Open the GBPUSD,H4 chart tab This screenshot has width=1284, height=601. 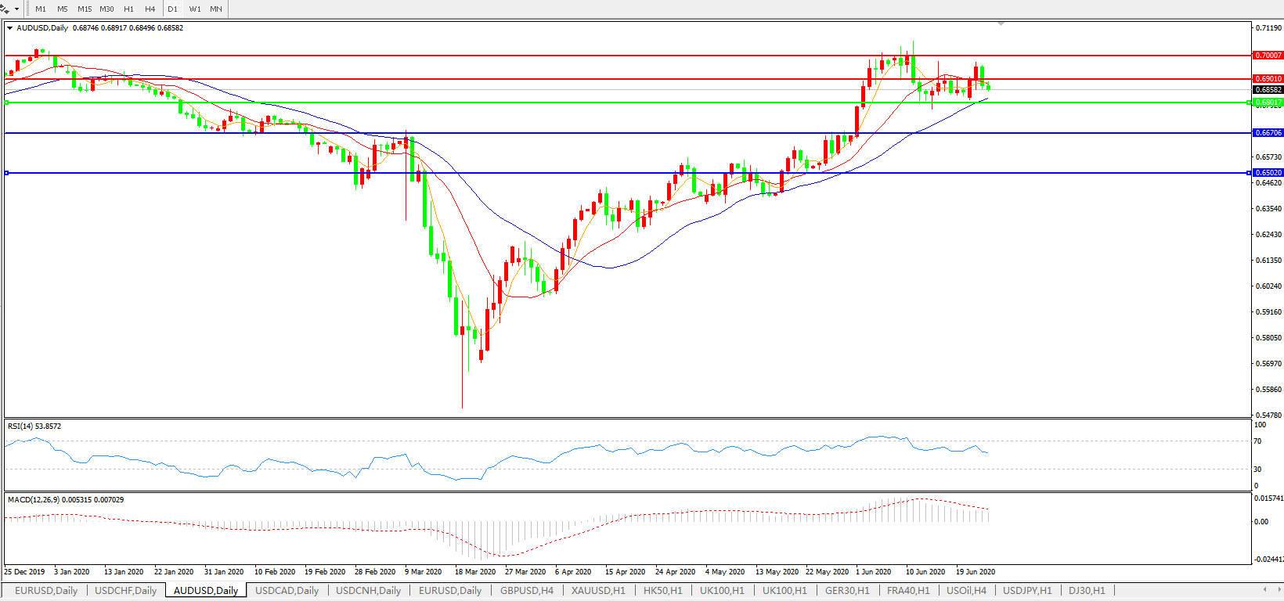526,591
